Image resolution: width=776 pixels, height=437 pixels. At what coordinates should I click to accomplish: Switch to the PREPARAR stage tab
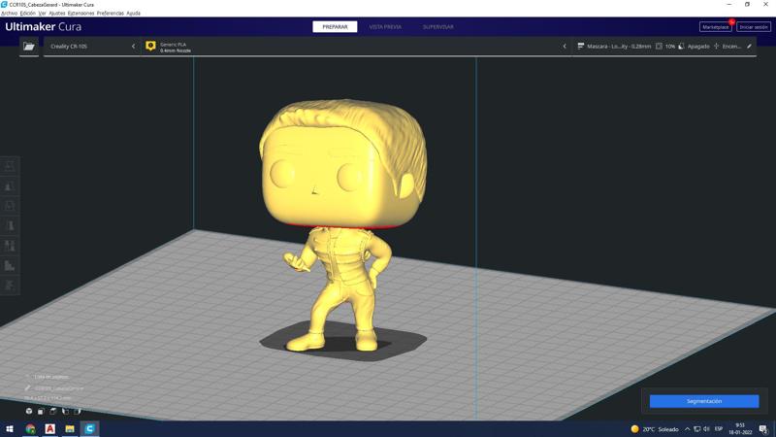[x=335, y=27]
